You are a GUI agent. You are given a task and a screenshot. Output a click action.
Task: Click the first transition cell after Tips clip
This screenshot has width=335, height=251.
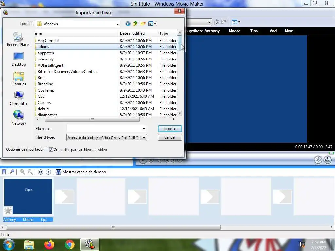coord(64,196)
